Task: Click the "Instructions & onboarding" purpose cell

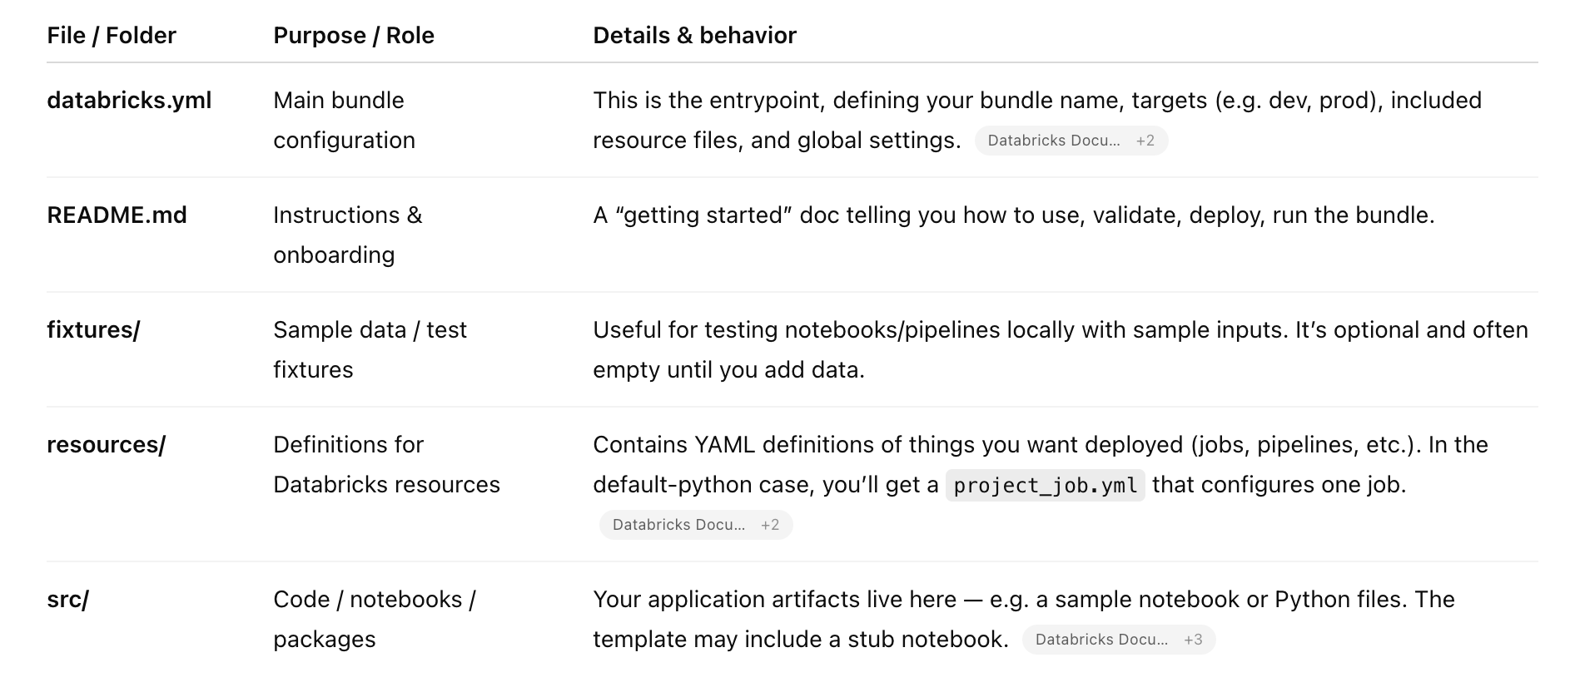Action: (347, 235)
